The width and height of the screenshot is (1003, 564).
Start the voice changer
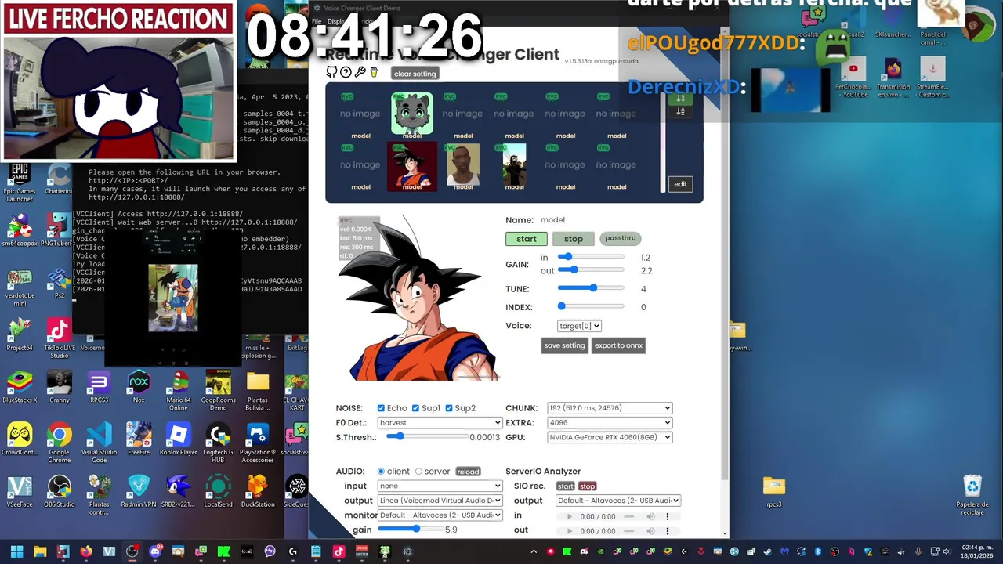[x=527, y=239]
